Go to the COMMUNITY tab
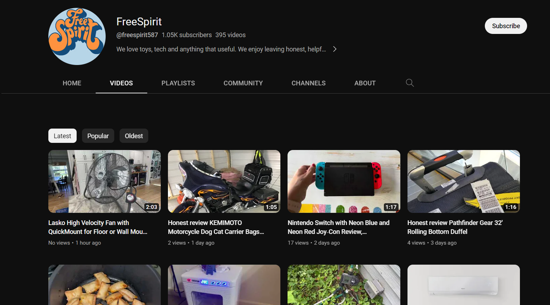The width and height of the screenshot is (550, 305). [x=243, y=83]
